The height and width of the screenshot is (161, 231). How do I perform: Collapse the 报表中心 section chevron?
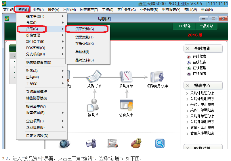click(188, 86)
